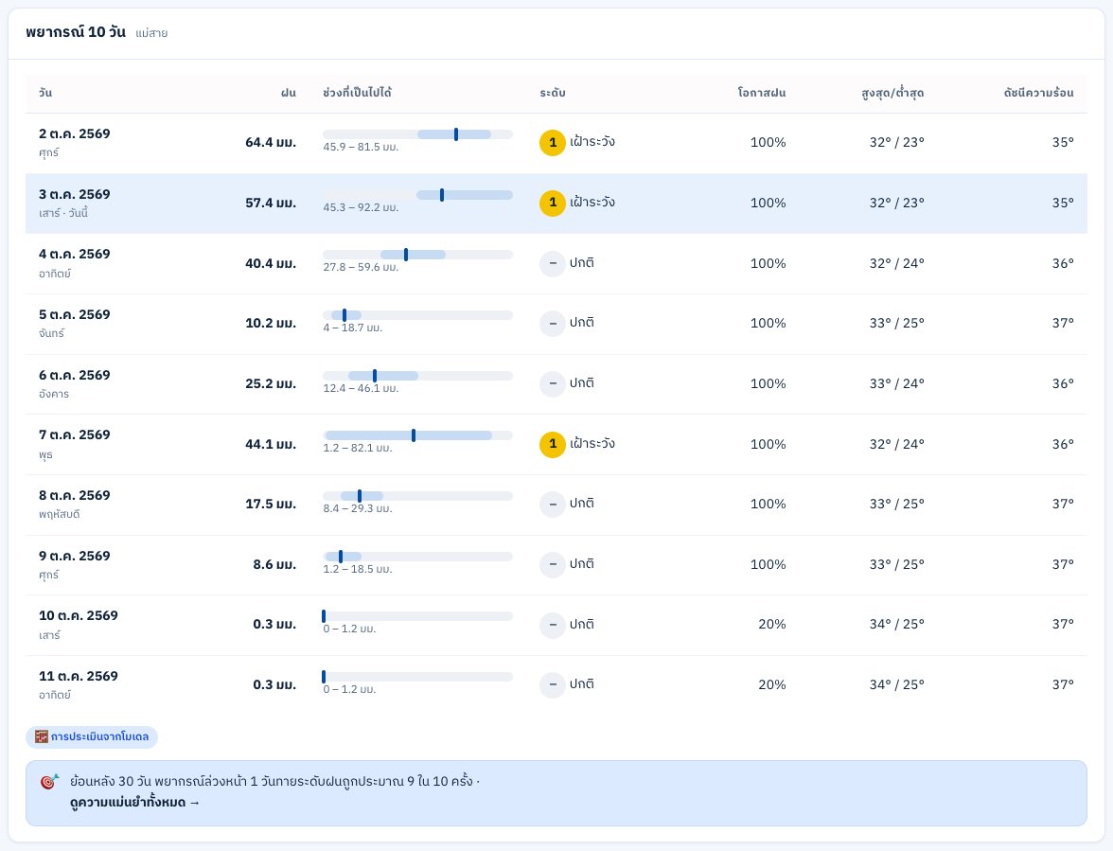Click the ช่วงที่เป็นไปได้ column header
This screenshot has width=1113, height=851.
(357, 93)
